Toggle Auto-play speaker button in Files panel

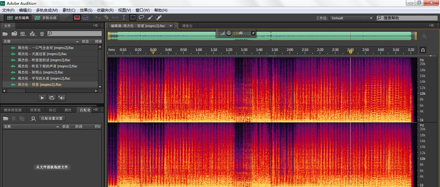61,98
